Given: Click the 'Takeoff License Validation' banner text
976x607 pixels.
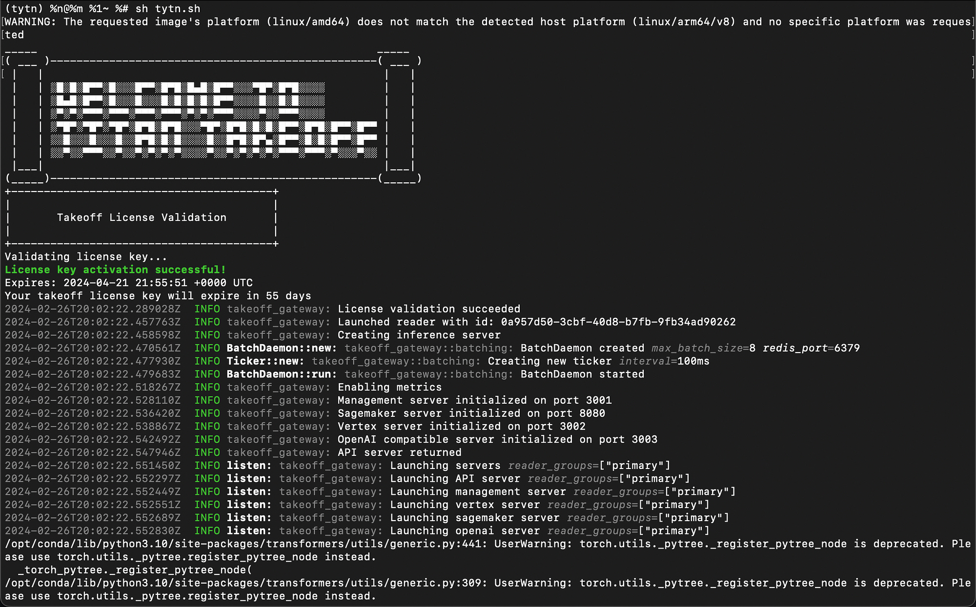Looking at the screenshot, I should point(142,217).
